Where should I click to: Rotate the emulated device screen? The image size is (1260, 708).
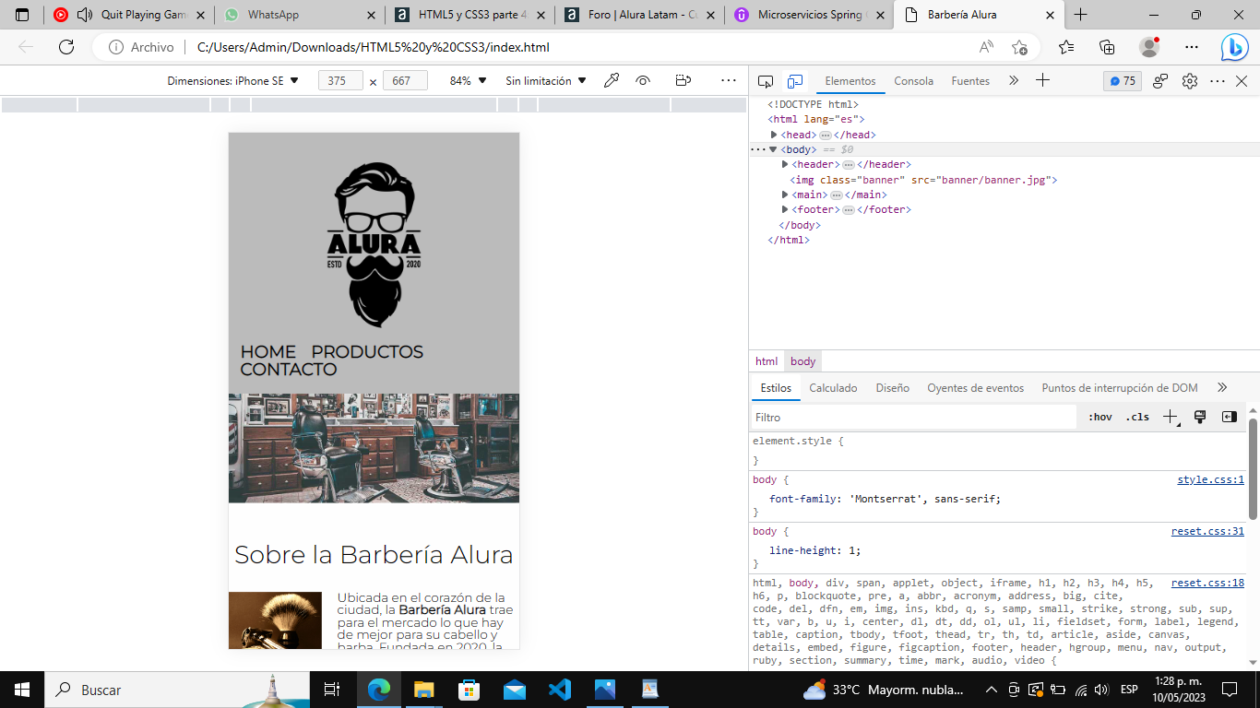(683, 81)
